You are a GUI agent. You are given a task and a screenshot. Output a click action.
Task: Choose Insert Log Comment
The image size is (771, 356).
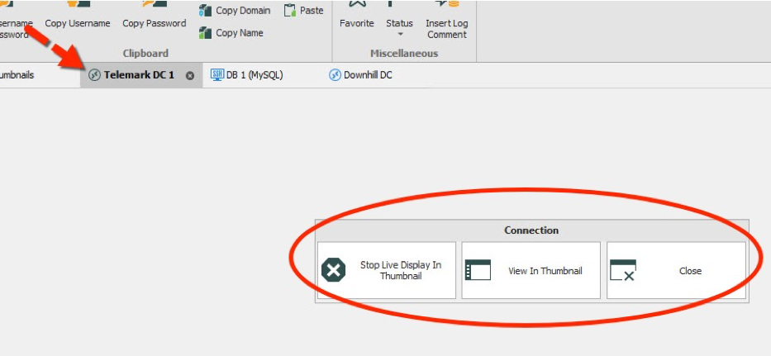pos(446,28)
